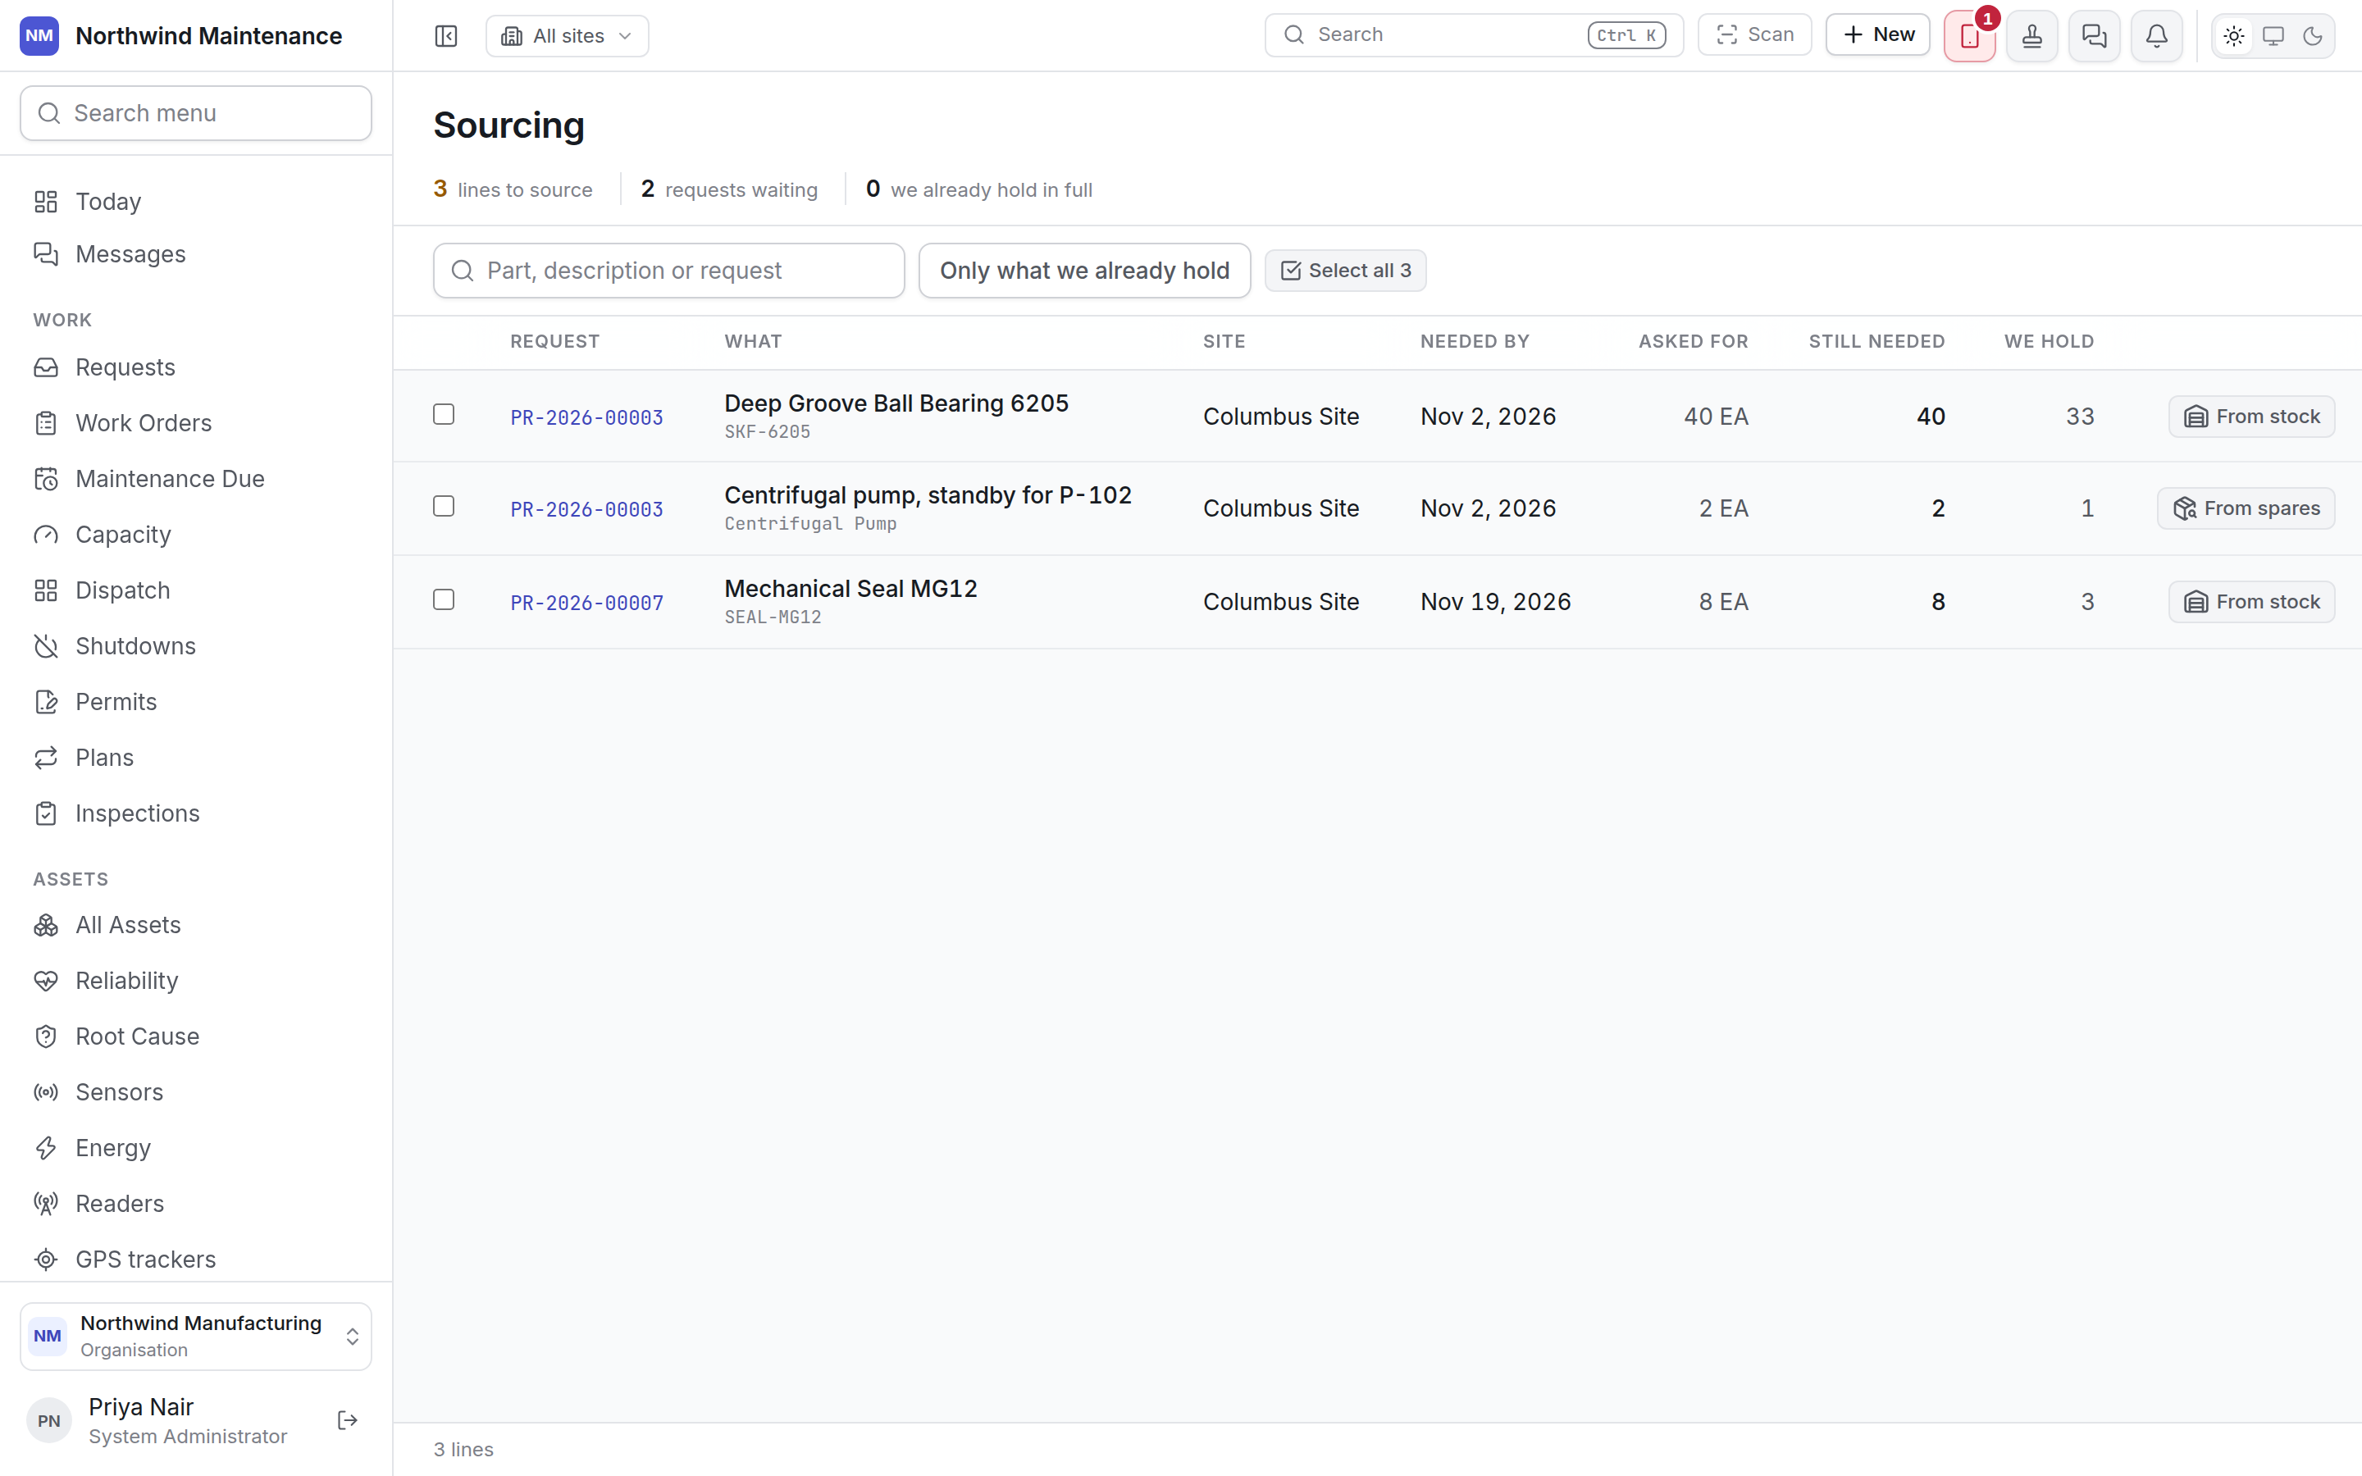The height and width of the screenshot is (1476, 2362).
Task: Open the chat messages icon in header
Action: [x=2095, y=36]
